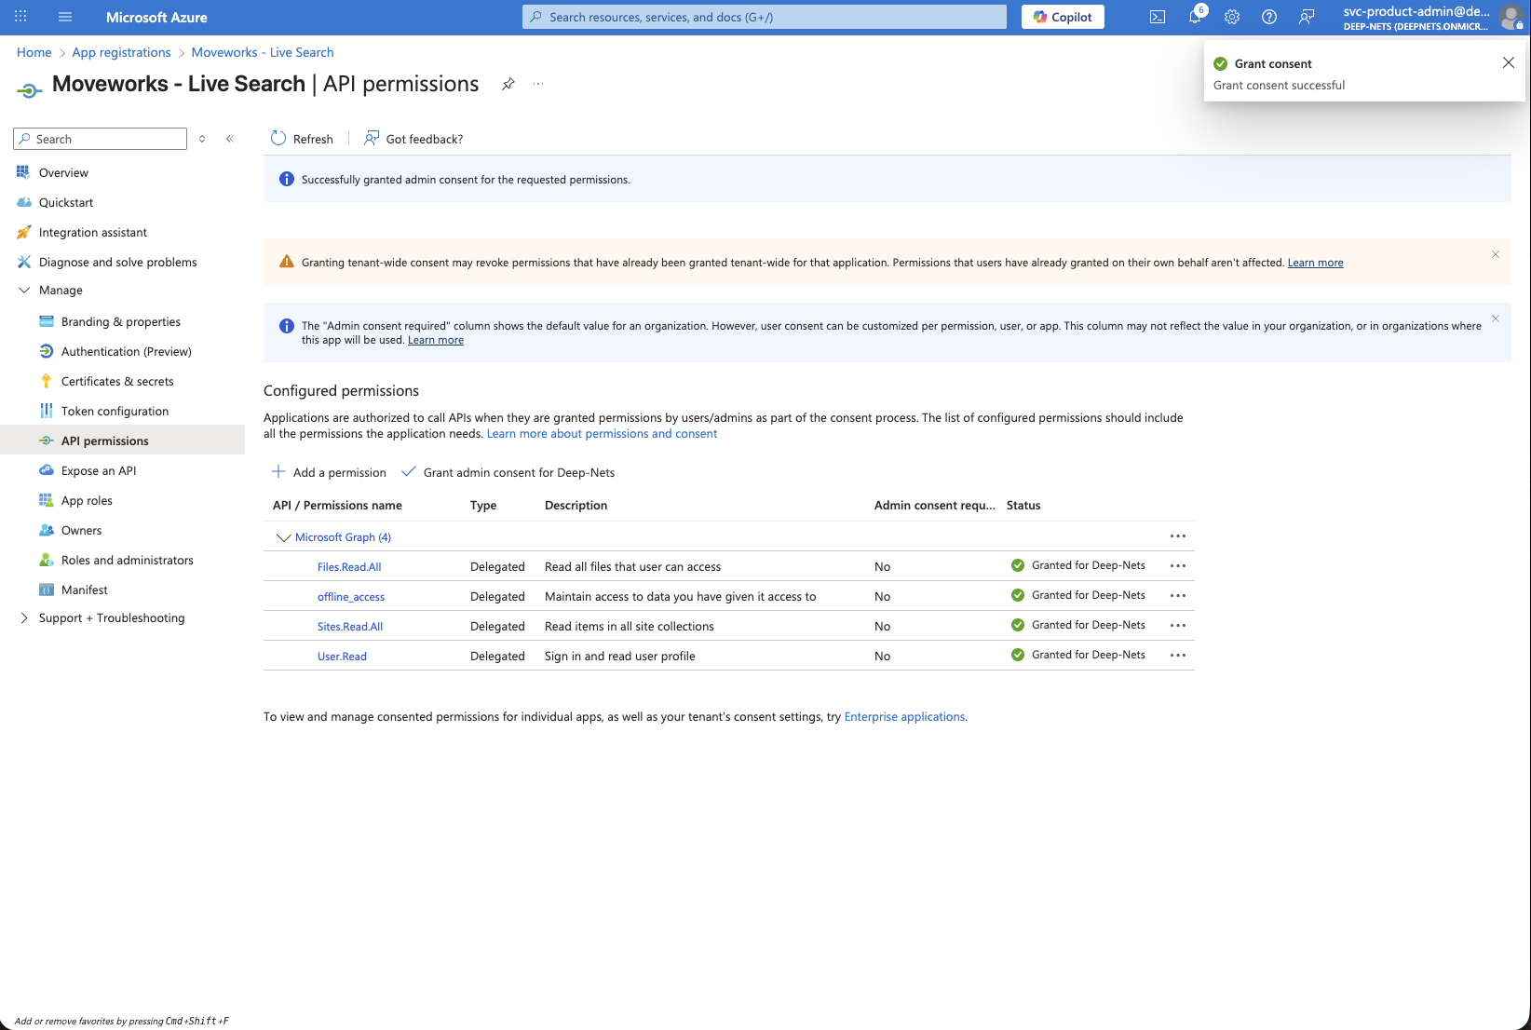This screenshot has width=1531, height=1030.
Task: Click Got feedback? in the toolbar
Action: 413,139
